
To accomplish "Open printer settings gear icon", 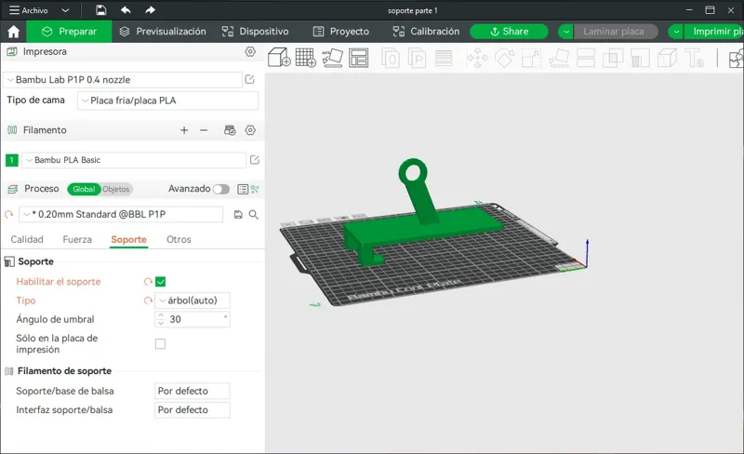I will coord(250,51).
